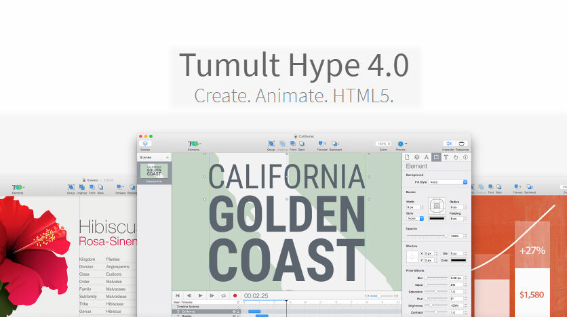
Task: Click the California layer keyframe bar
Action: [x=254, y=311]
